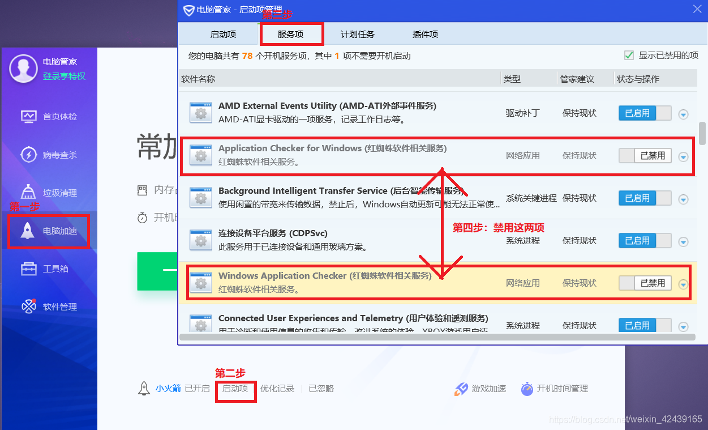Viewport: 708px width, 430px height.
Task: Click the Connected User Experiences service icon
Action: tap(200, 324)
